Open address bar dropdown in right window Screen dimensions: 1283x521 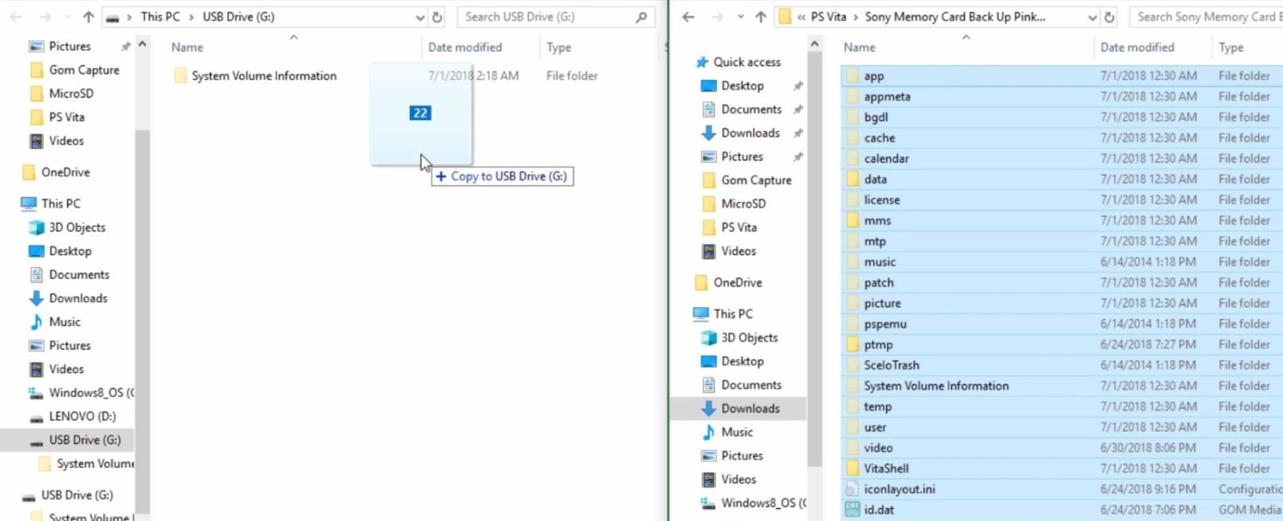pos(1091,17)
